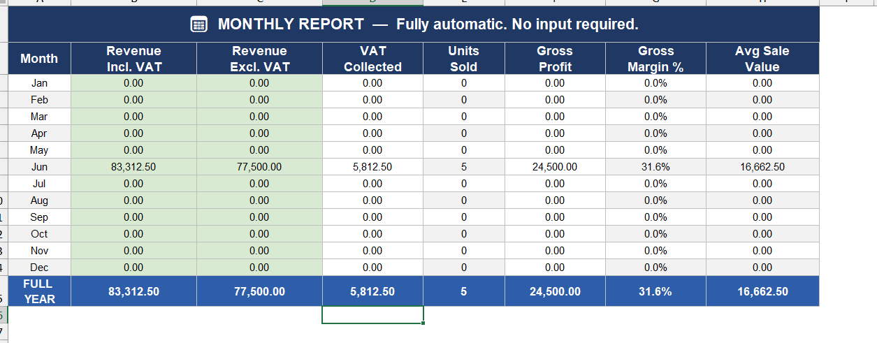The image size is (877, 343).
Task: Select June VAT collected 5,812.50
Action: (x=372, y=167)
